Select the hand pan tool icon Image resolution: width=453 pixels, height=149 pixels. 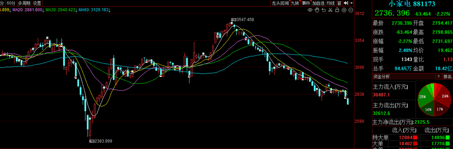tap(317, 10)
